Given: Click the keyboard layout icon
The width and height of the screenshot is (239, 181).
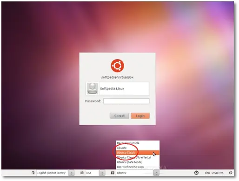Looking at the screenshot, I should (x=82, y=173).
